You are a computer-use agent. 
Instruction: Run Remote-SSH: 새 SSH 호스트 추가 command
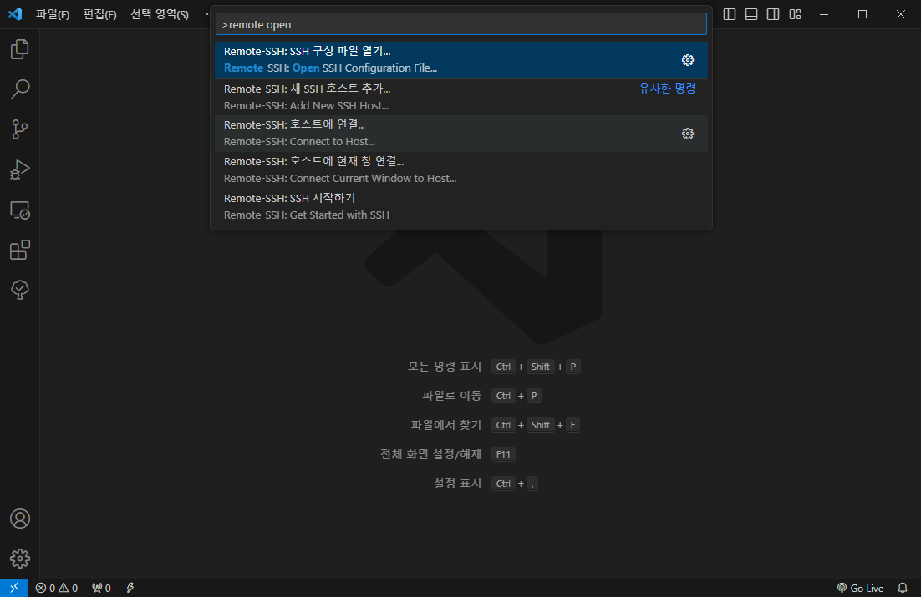[x=461, y=97]
